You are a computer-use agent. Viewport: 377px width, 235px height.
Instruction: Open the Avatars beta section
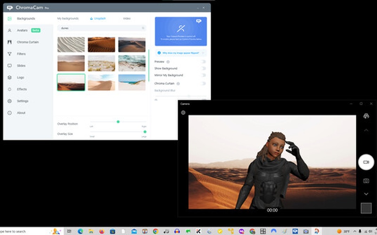[28, 31]
